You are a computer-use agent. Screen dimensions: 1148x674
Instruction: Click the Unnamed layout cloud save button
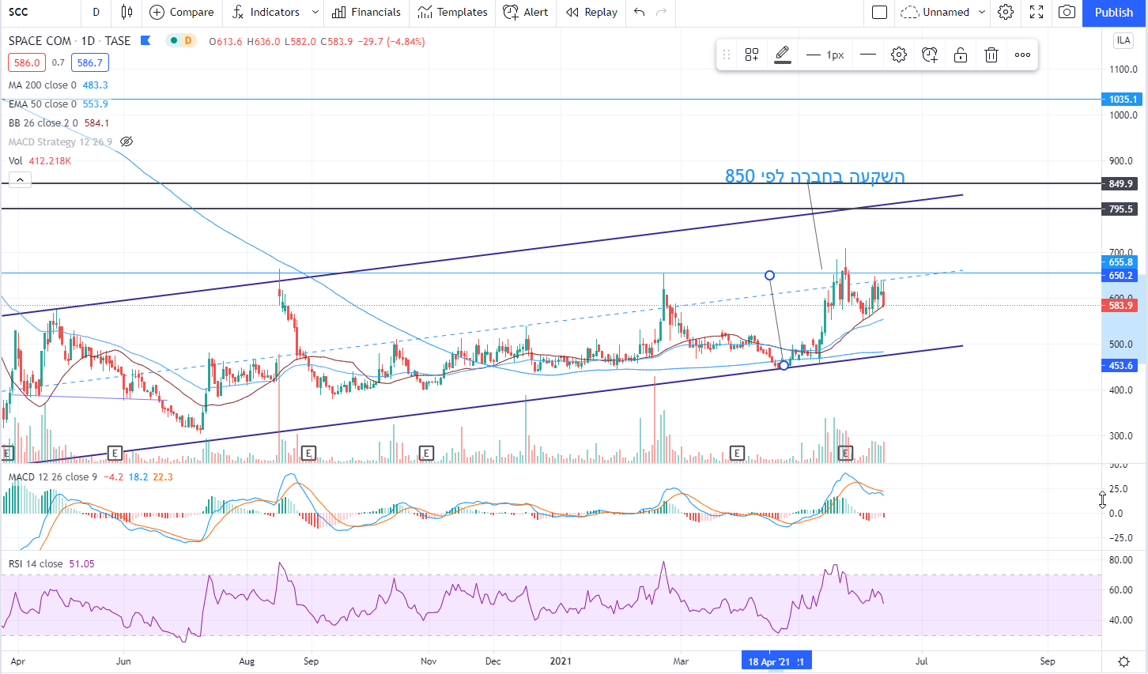click(x=935, y=12)
